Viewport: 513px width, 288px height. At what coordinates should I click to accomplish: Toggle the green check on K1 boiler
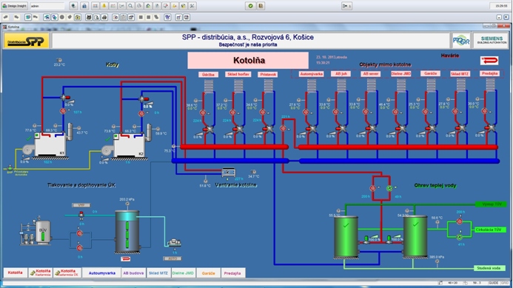tap(29, 138)
